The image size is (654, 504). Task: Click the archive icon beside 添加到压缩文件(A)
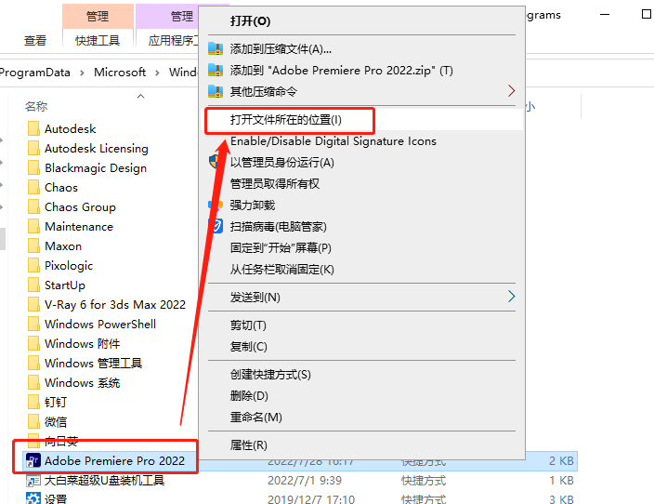point(216,49)
